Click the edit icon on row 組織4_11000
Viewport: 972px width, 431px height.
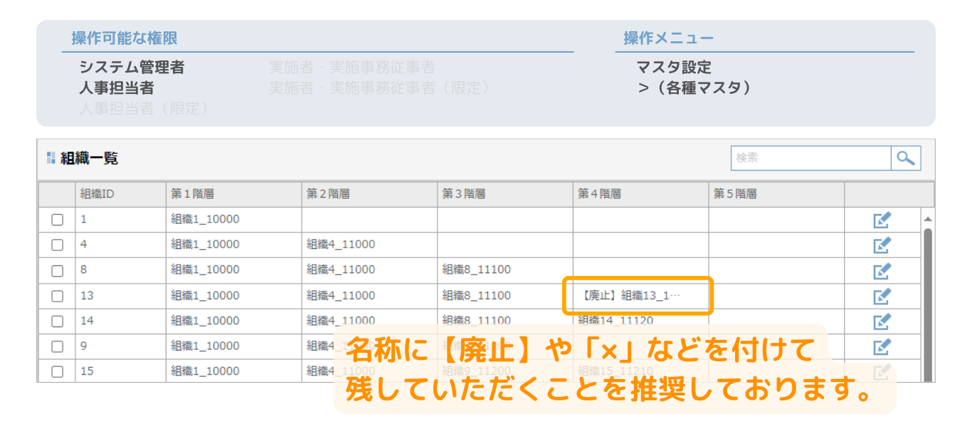(881, 244)
